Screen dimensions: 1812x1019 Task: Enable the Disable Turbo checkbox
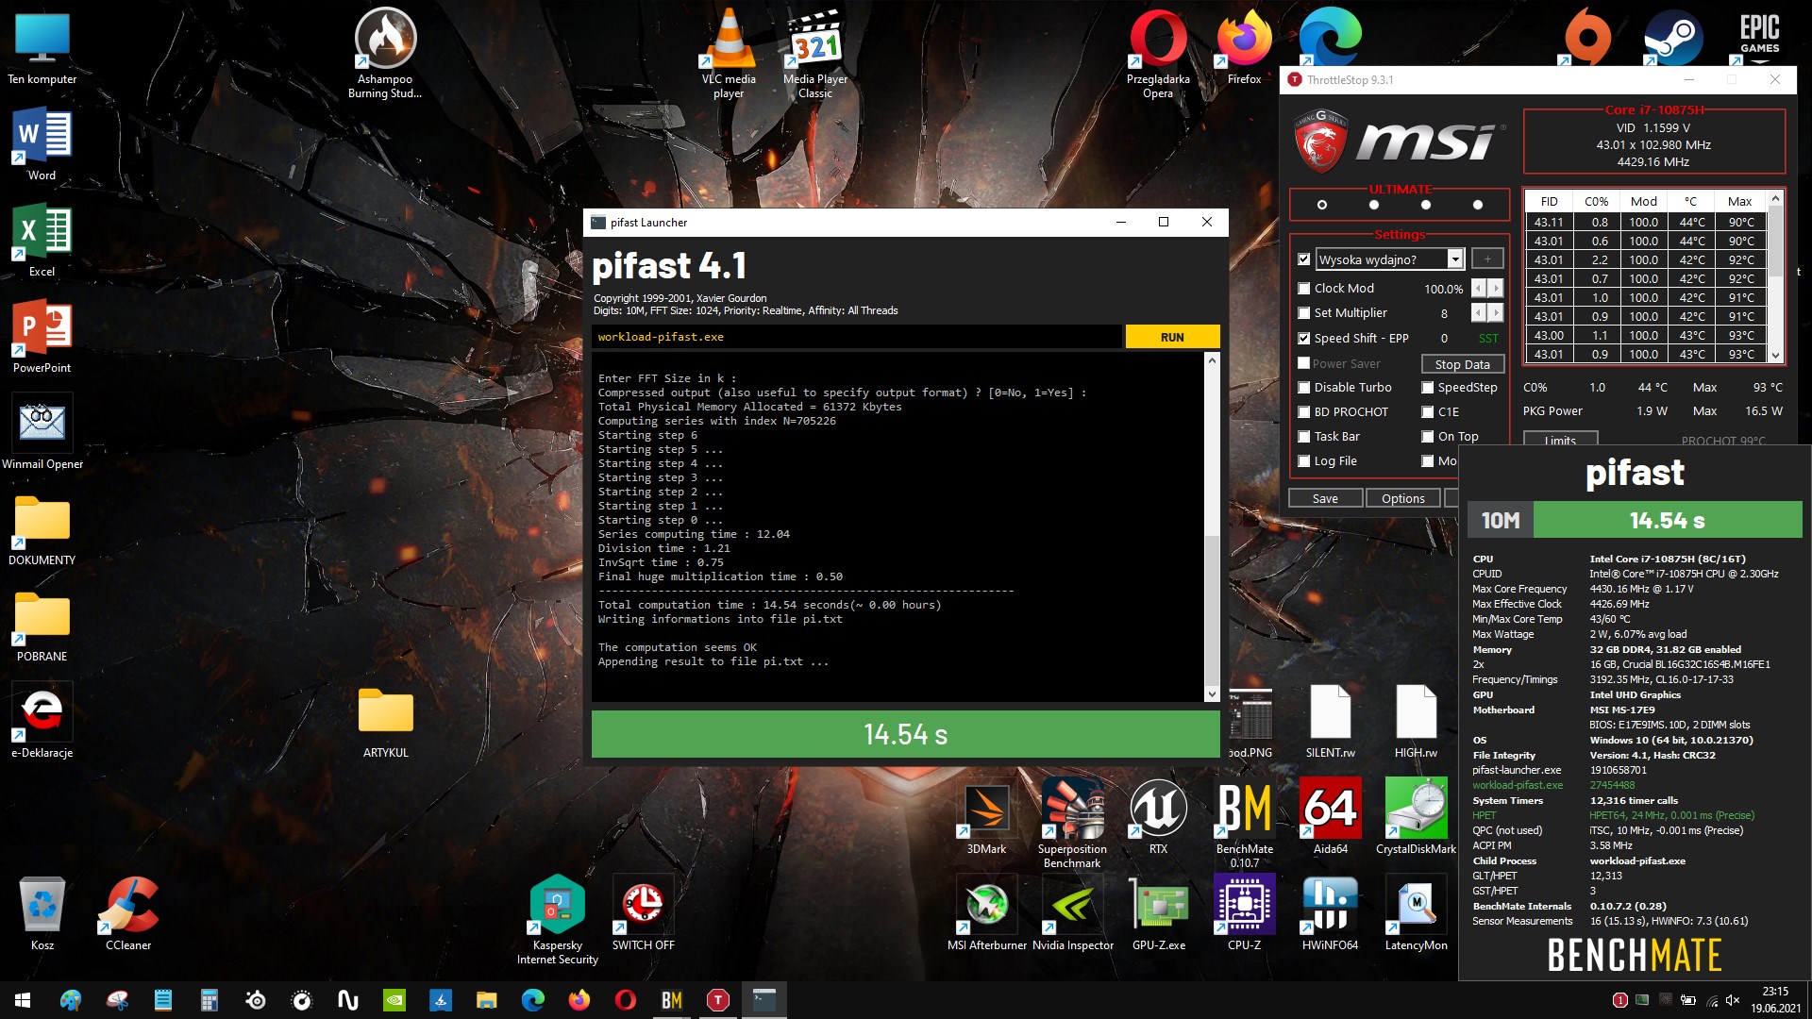coord(1304,388)
